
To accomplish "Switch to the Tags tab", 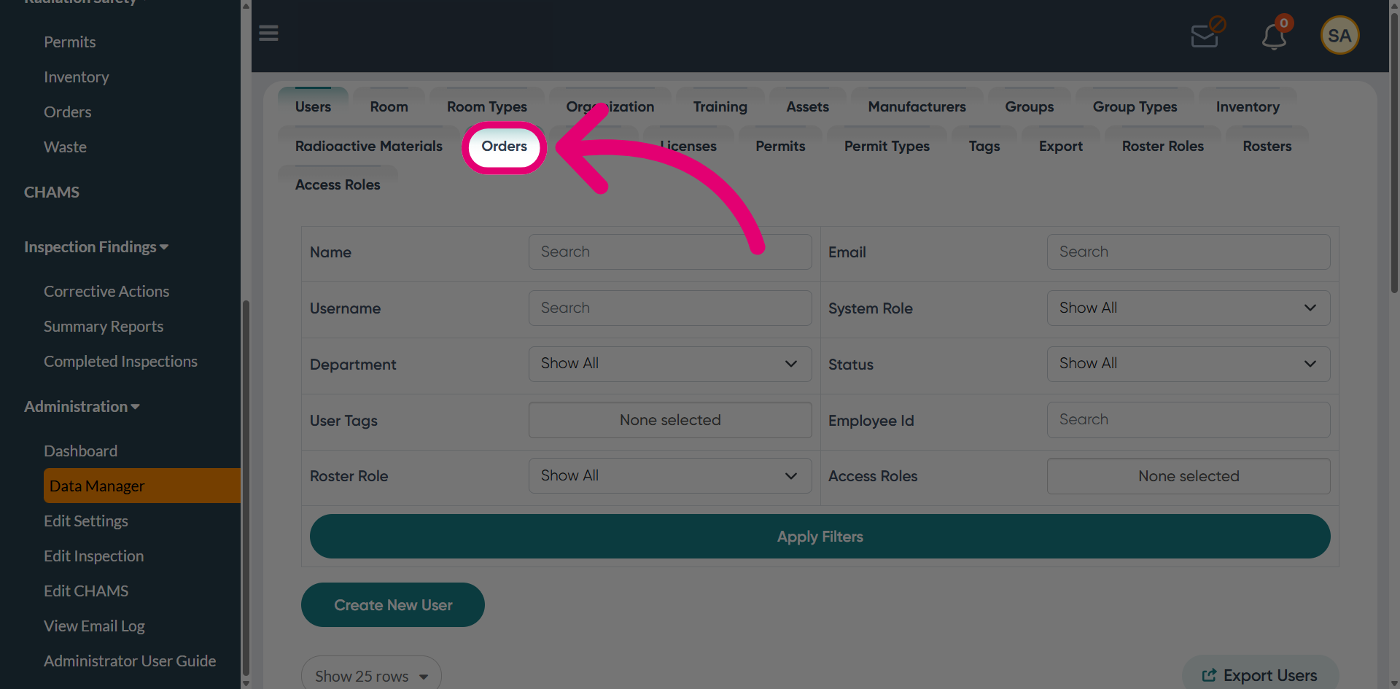I will [984, 146].
